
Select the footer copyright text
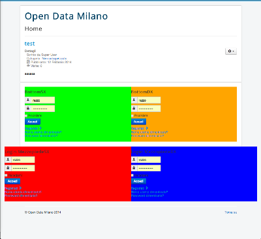(x=43, y=212)
